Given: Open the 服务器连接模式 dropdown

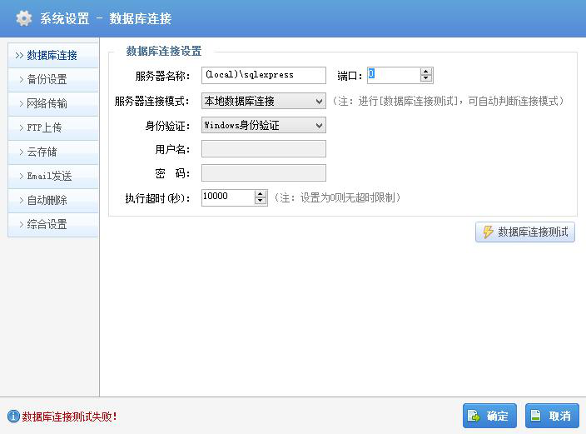Looking at the screenshot, I should (x=264, y=101).
